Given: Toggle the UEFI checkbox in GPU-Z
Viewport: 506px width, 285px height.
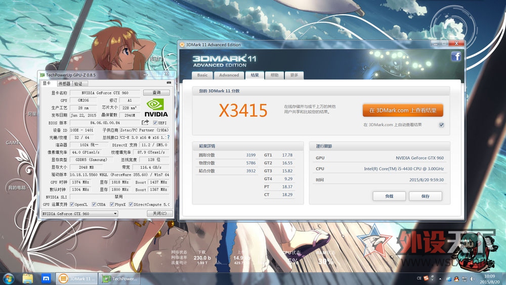Looking at the screenshot, I should (155, 123).
